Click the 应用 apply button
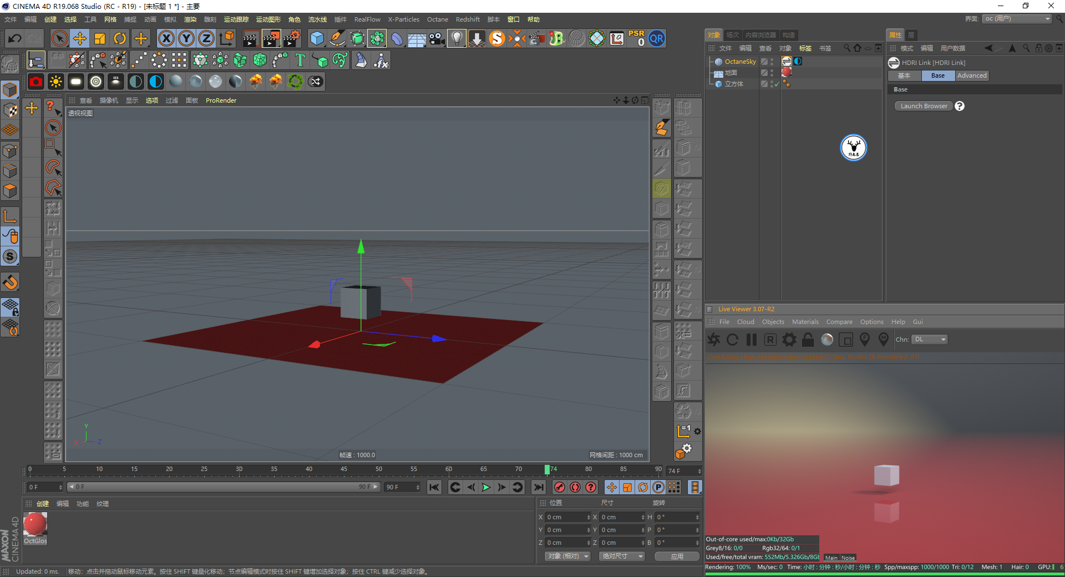 click(x=677, y=556)
